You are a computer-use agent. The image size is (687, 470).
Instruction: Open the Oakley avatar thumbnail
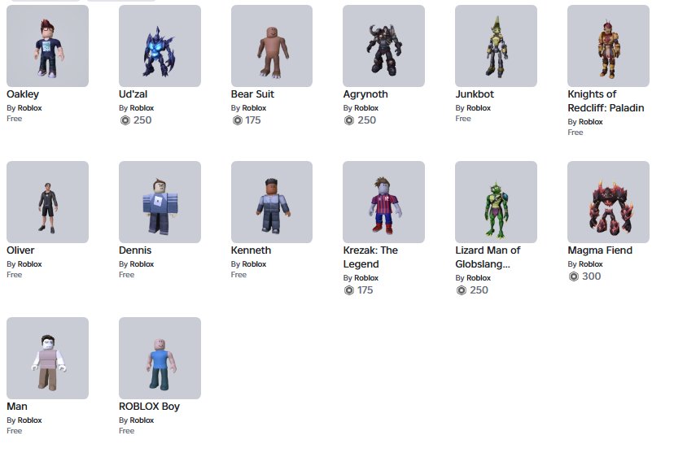(47, 46)
